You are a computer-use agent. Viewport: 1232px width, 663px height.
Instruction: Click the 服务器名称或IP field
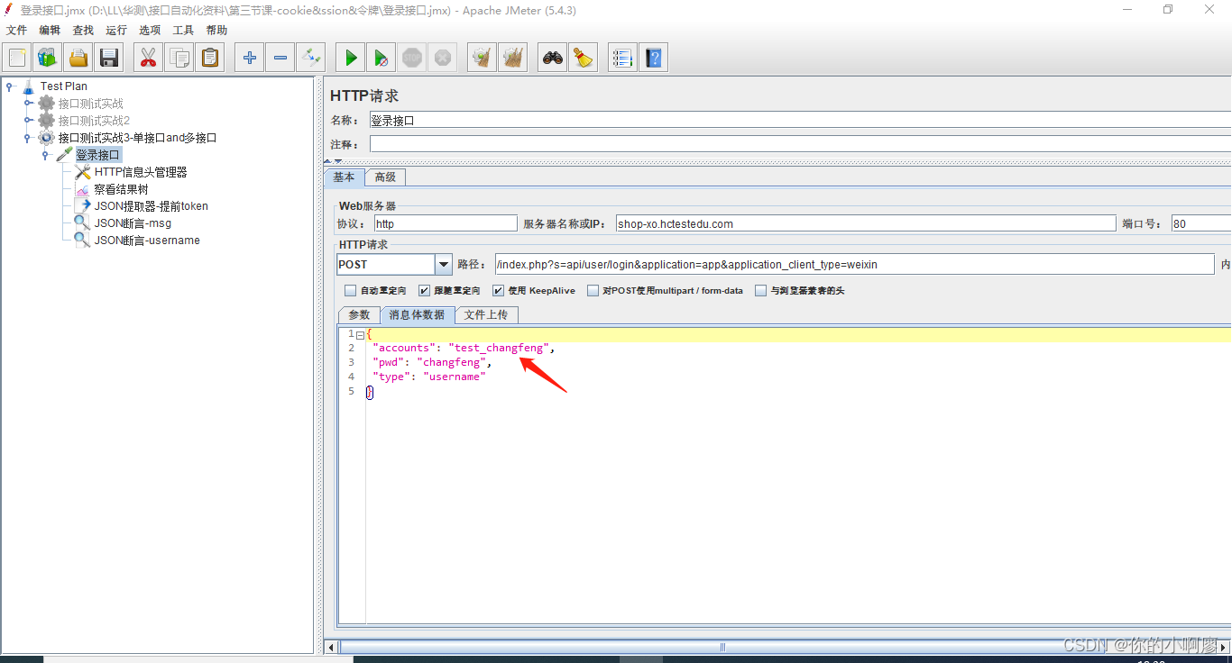866,223
